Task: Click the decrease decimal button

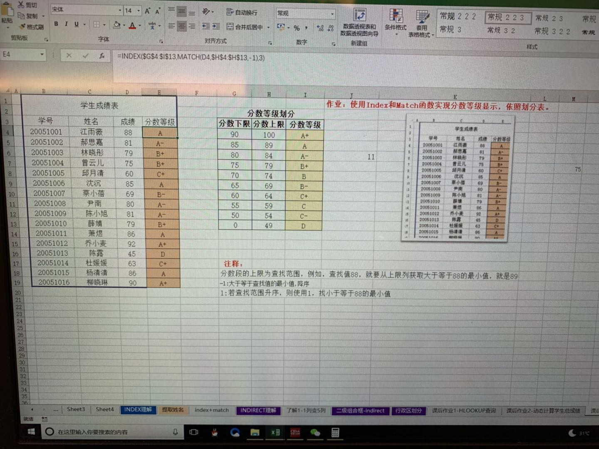Action: [x=330, y=28]
